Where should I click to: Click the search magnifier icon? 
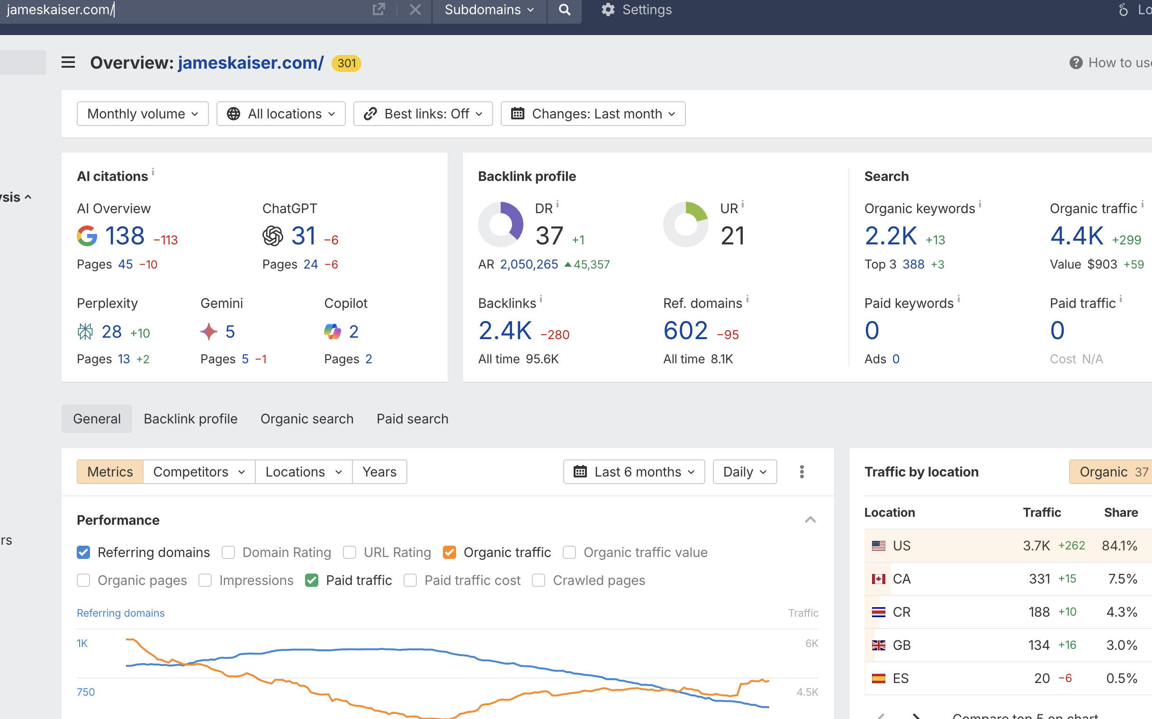click(564, 9)
